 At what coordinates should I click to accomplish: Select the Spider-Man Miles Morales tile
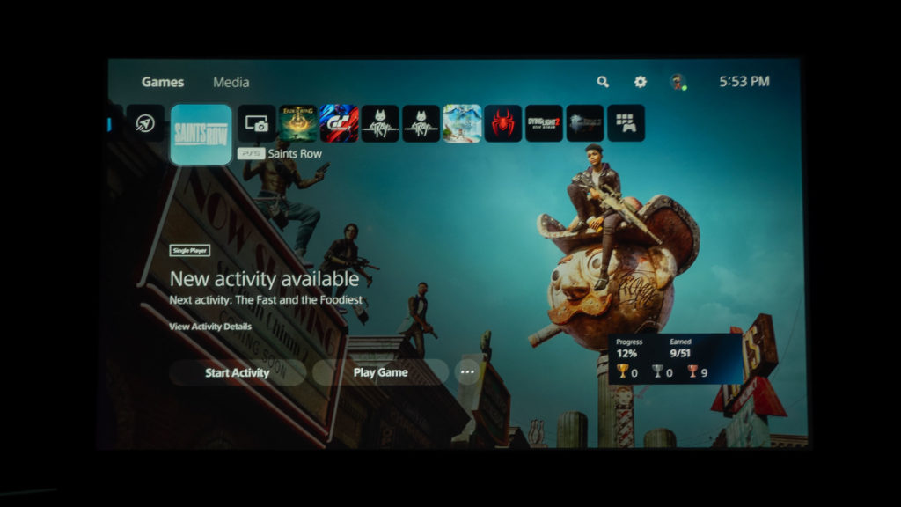502,123
